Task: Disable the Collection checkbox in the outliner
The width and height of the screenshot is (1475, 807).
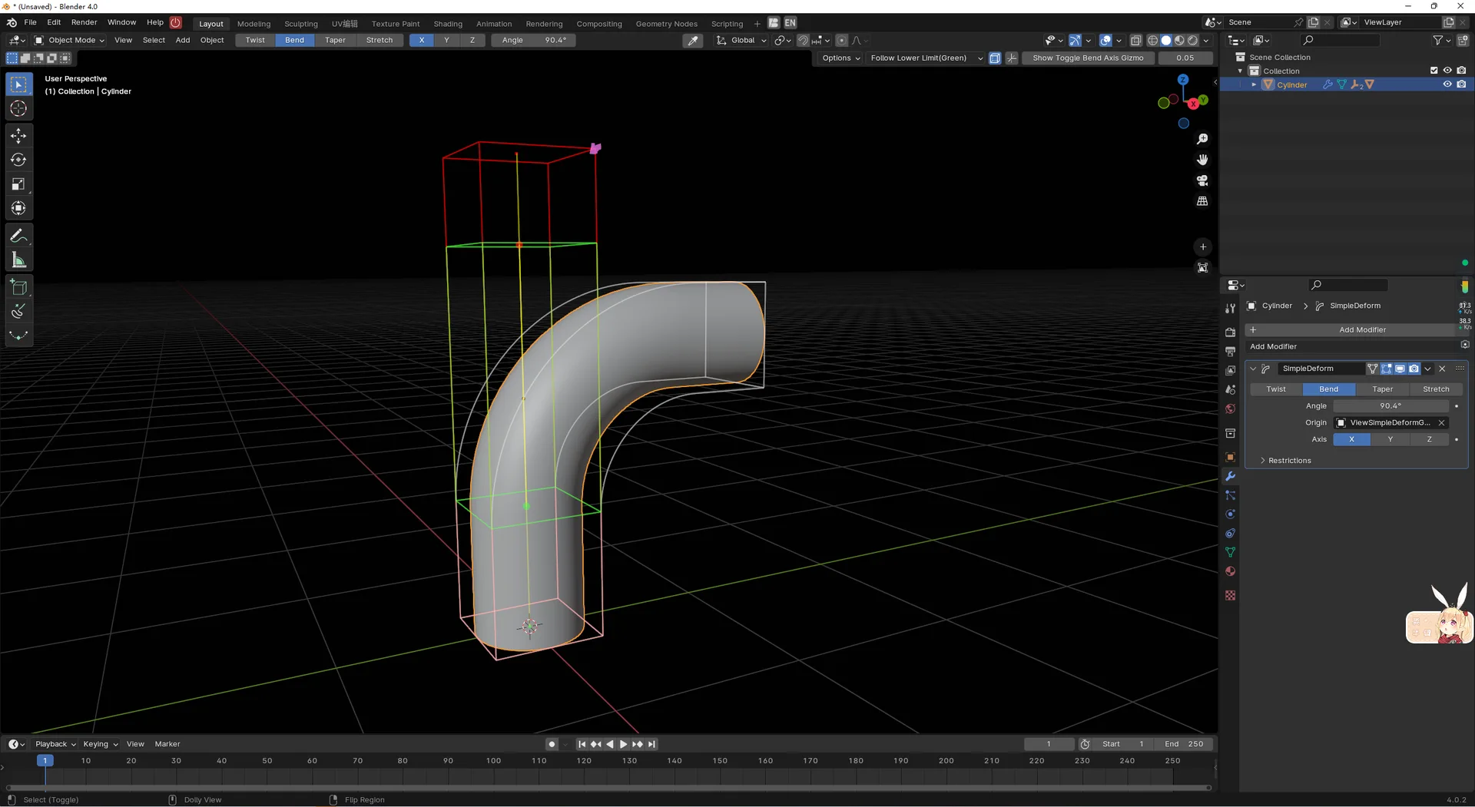Action: [x=1434, y=70]
